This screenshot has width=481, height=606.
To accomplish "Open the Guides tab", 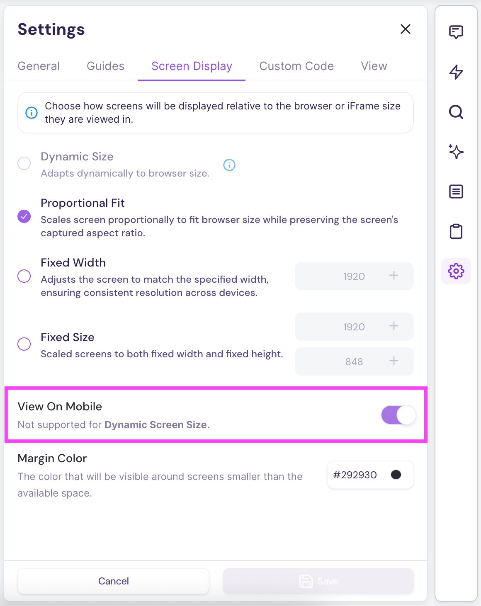I will click(105, 66).
